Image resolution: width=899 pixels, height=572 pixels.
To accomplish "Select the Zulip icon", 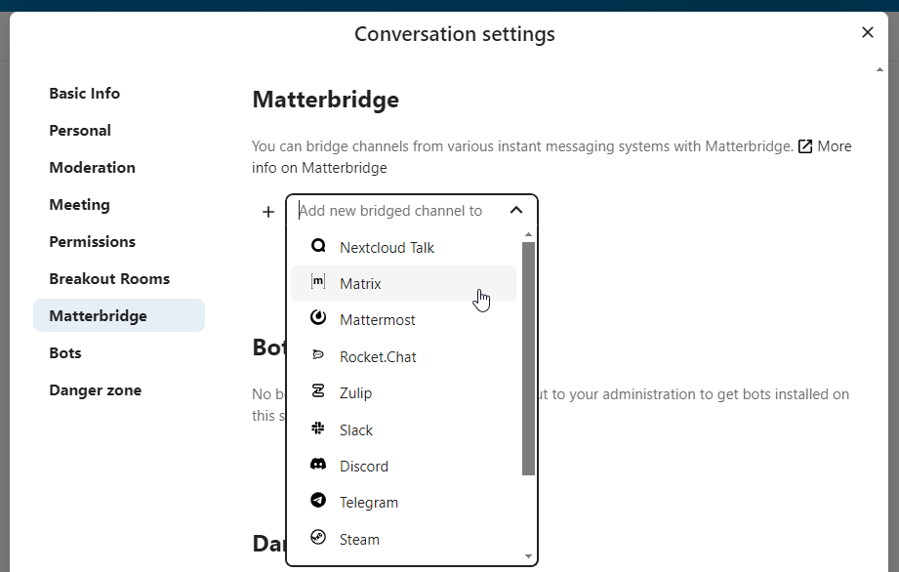I will [317, 392].
